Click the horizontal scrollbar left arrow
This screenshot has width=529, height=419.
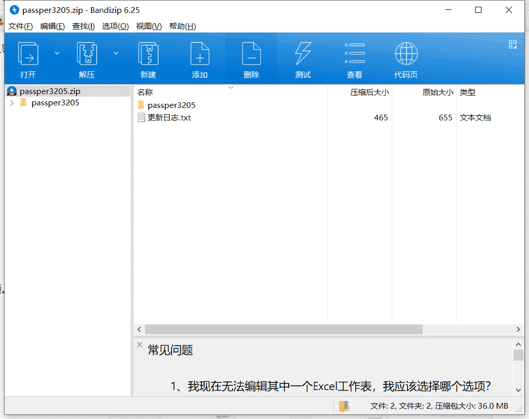(x=139, y=329)
